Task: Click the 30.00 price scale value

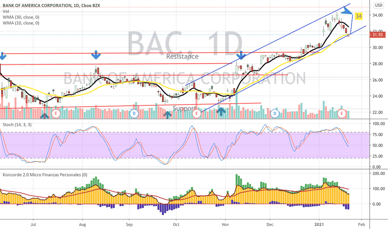Action: coord(378,47)
